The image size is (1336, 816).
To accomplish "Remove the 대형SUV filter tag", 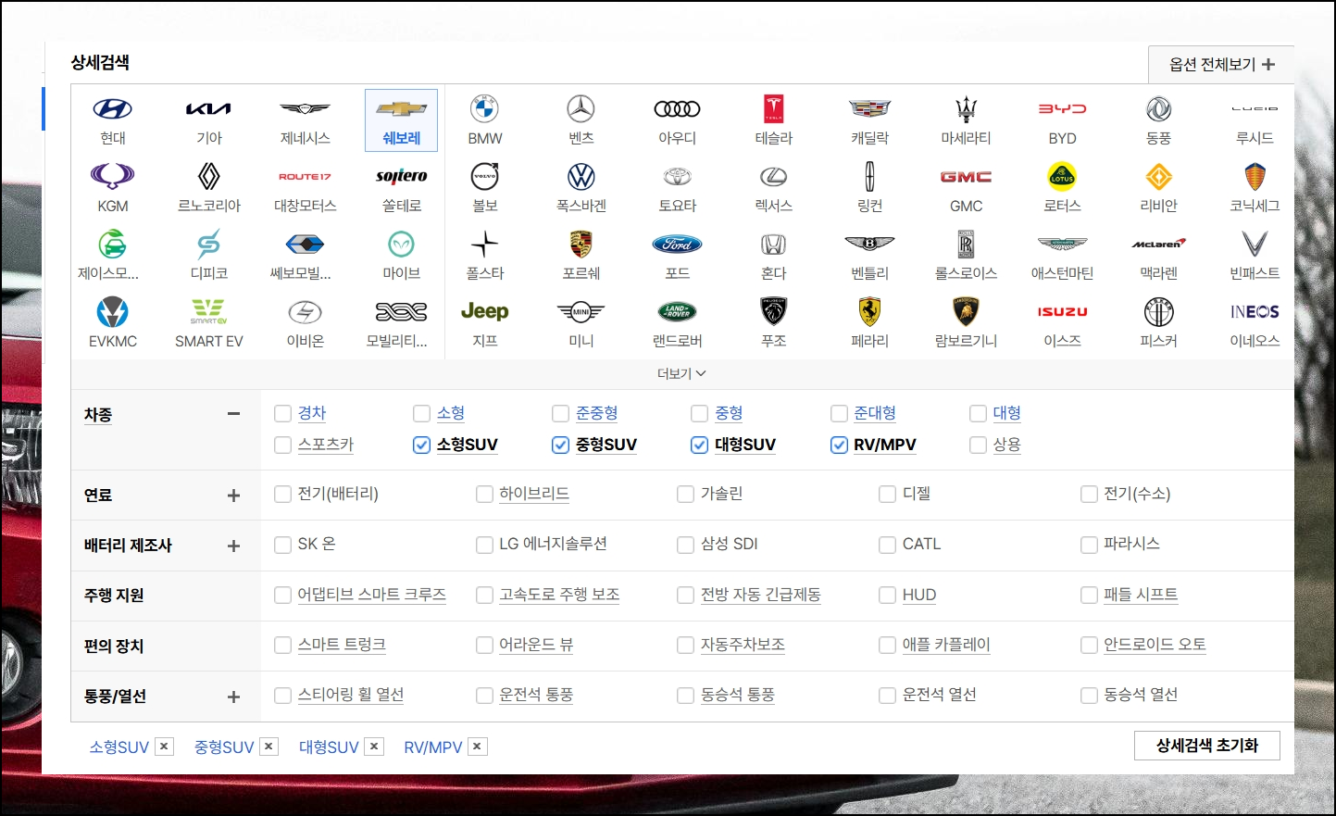I will tap(374, 747).
